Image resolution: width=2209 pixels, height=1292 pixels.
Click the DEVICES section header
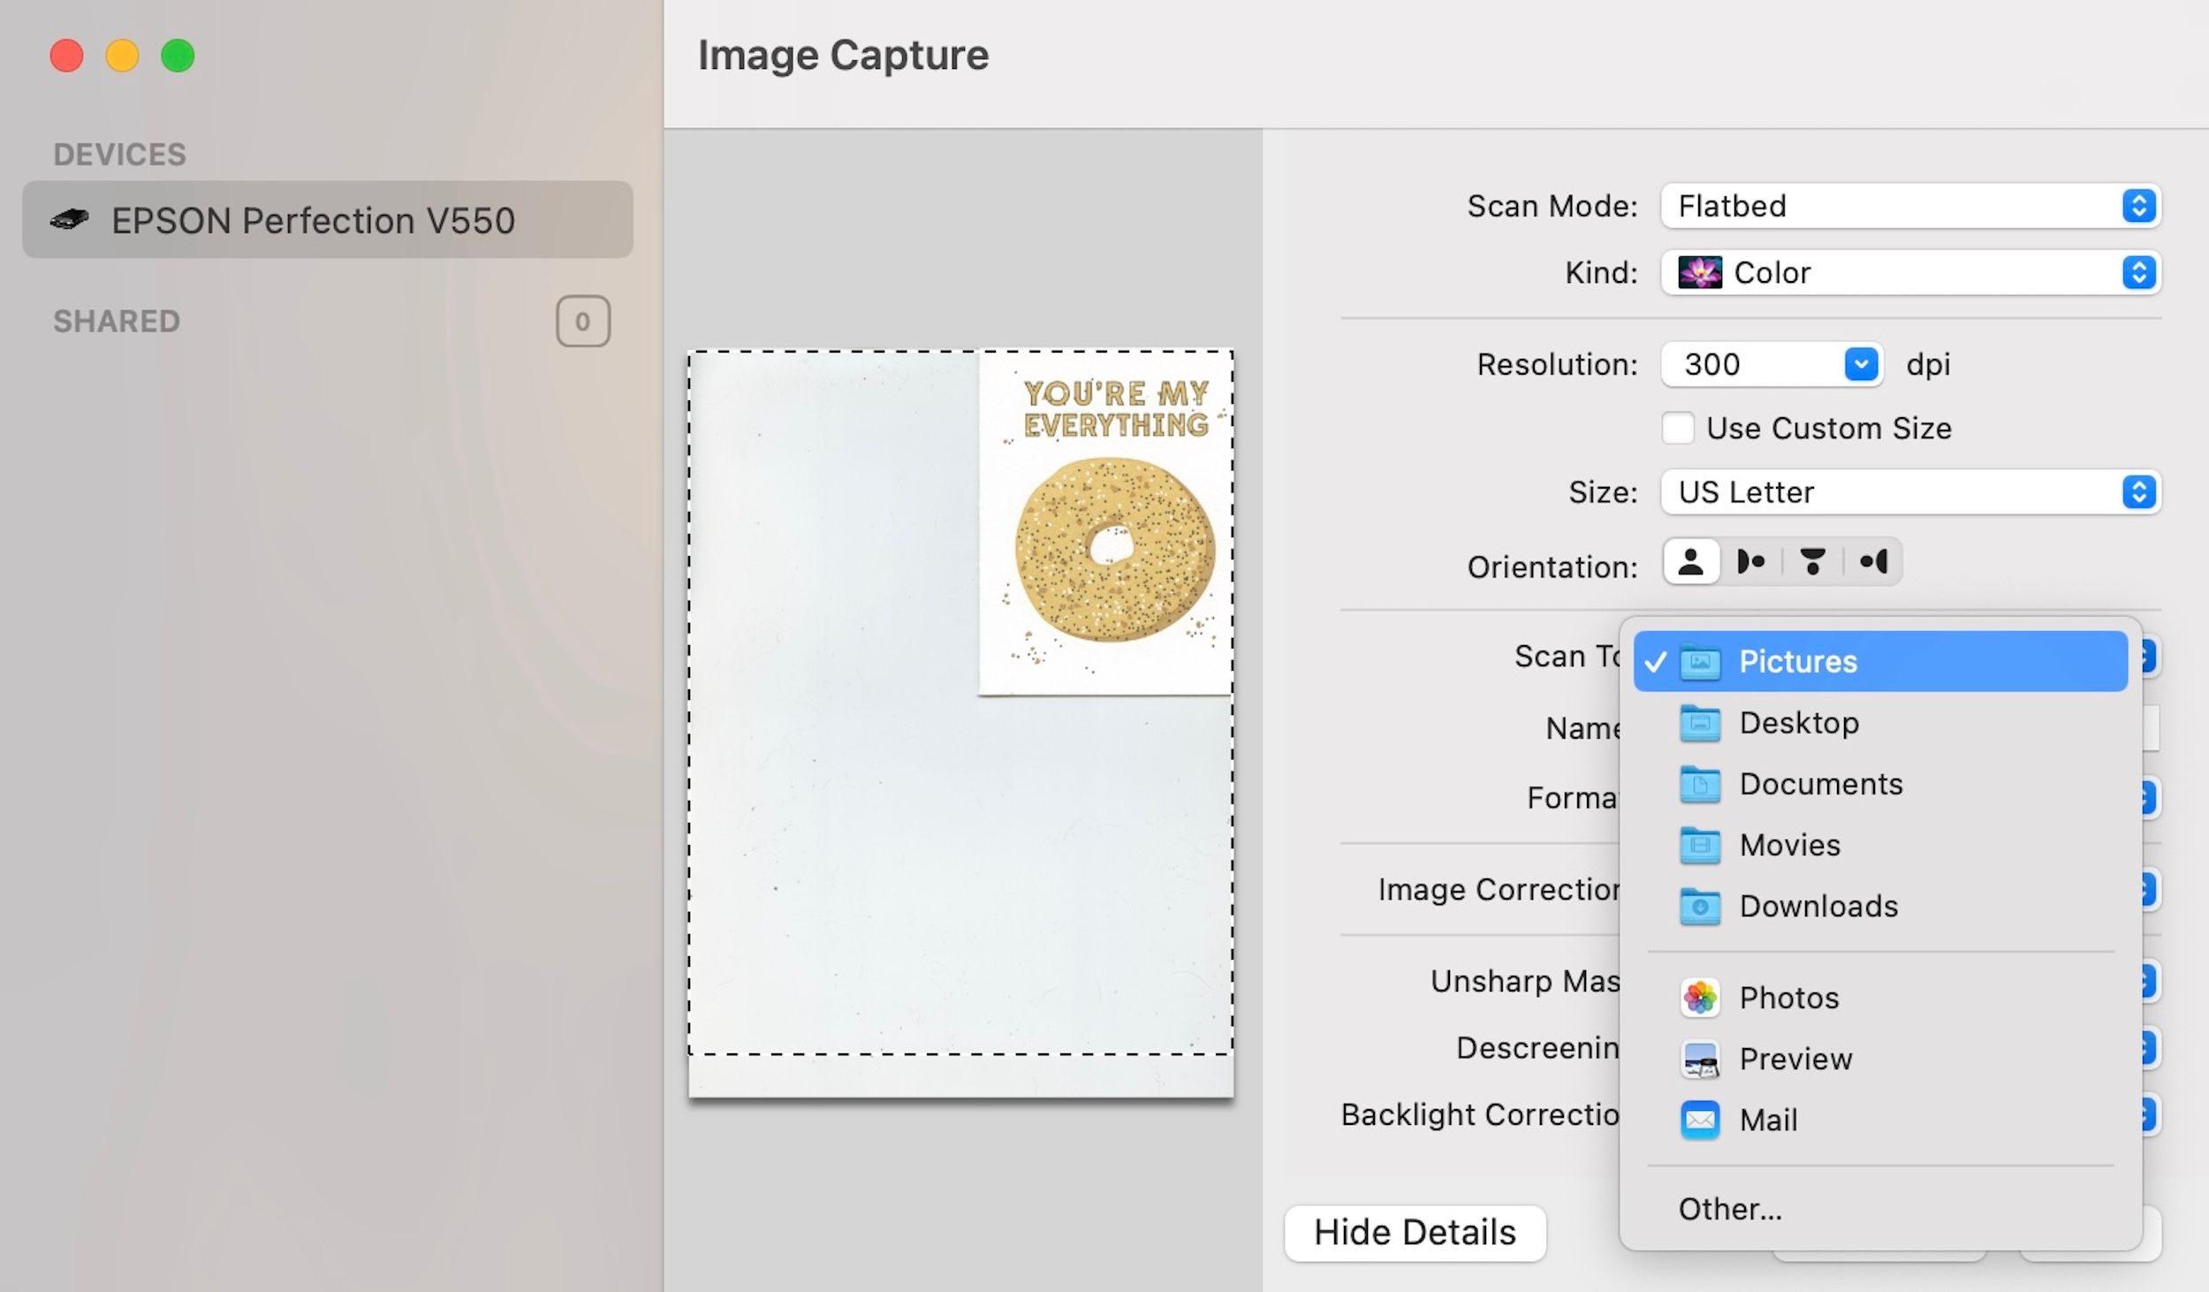point(120,155)
